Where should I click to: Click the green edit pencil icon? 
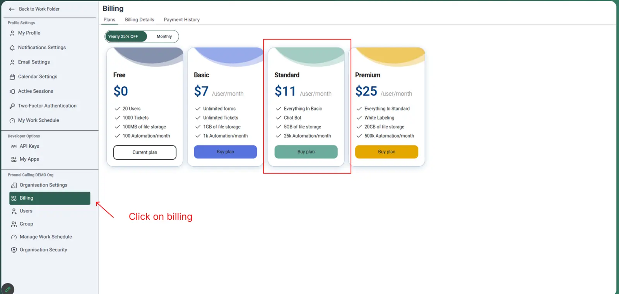click(8, 289)
